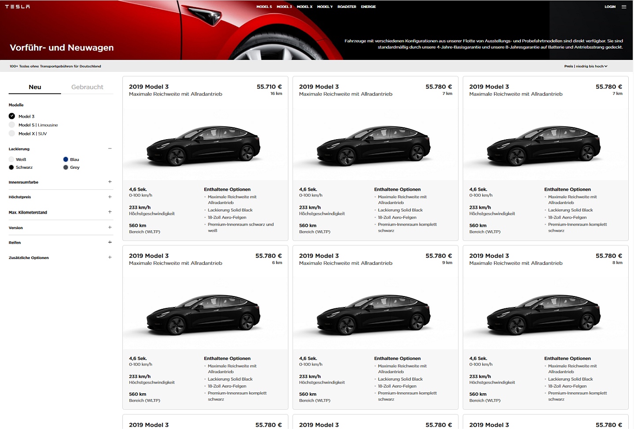Expand the Max. Kilometerstand filter
The width and height of the screenshot is (634, 429).
click(110, 212)
